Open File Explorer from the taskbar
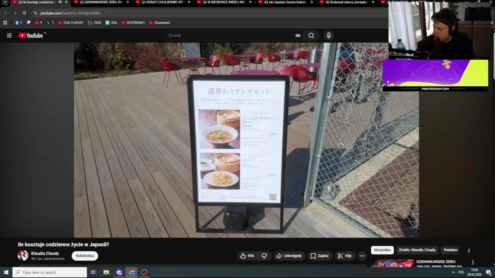The width and height of the screenshot is (495, 278). click(106, 272)
